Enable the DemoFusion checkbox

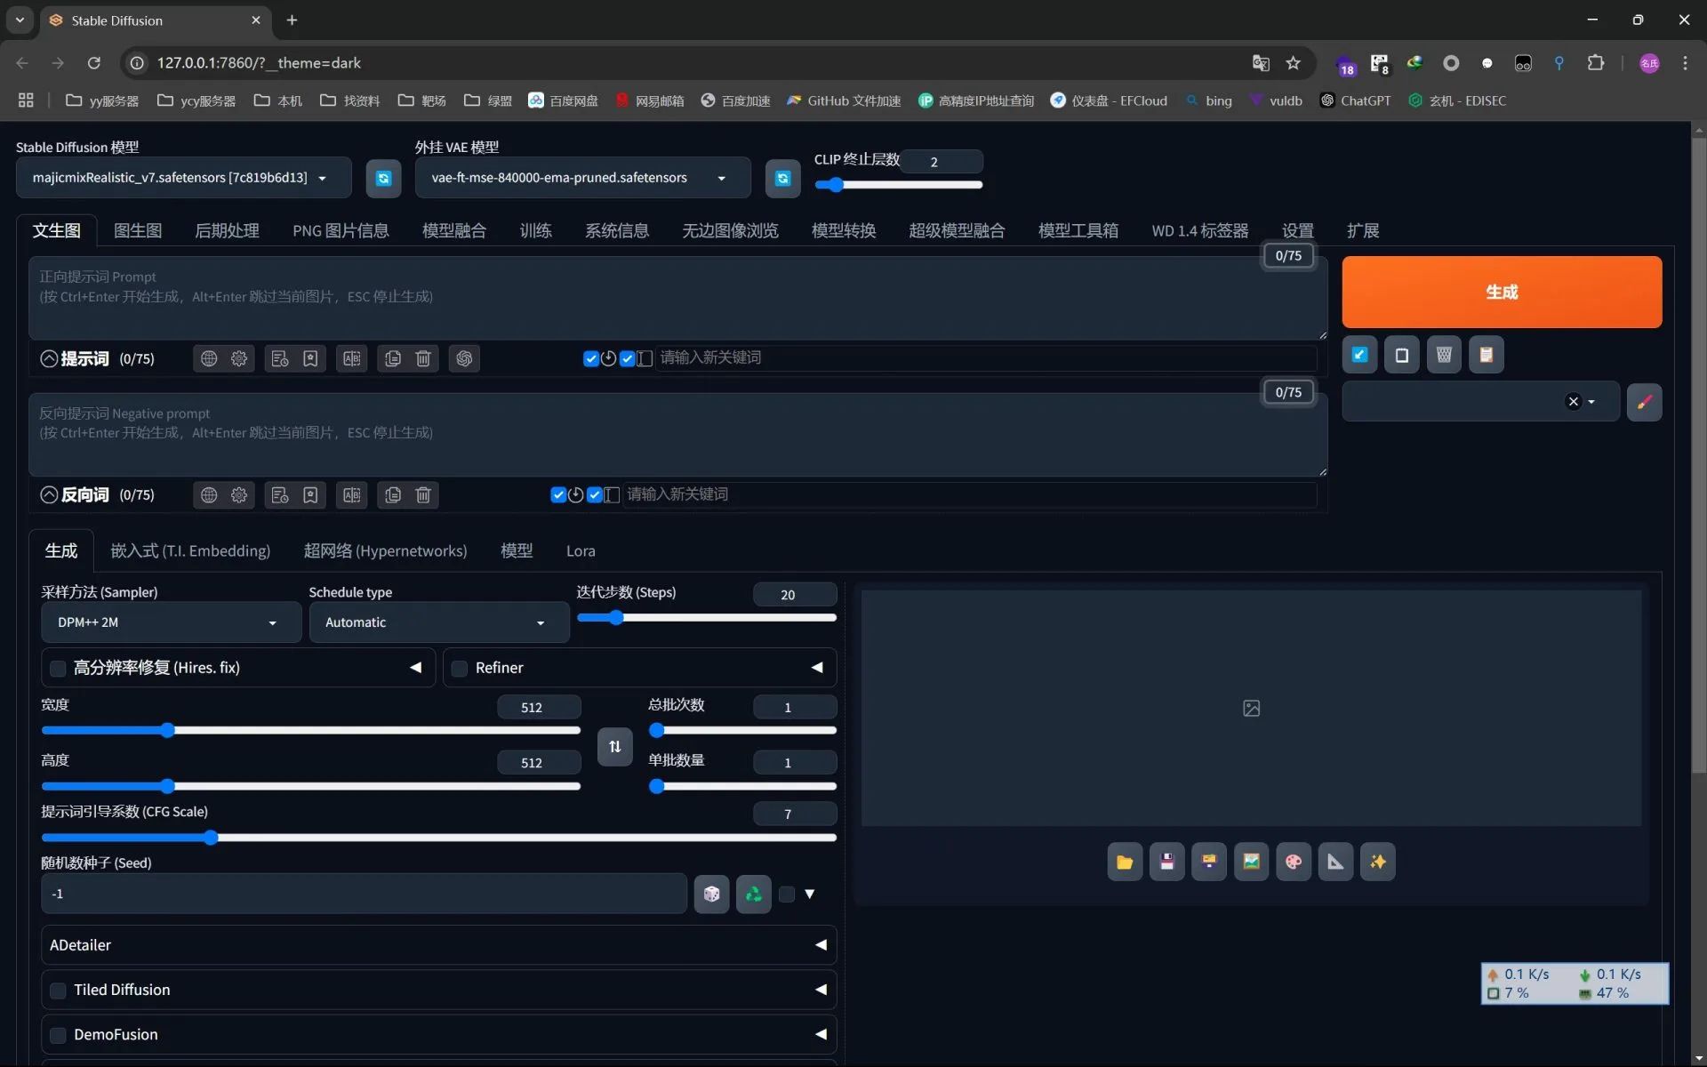[x=58, y=1035]
